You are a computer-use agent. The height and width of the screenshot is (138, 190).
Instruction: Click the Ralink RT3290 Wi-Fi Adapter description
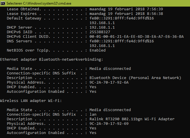[x=132, y=119]
